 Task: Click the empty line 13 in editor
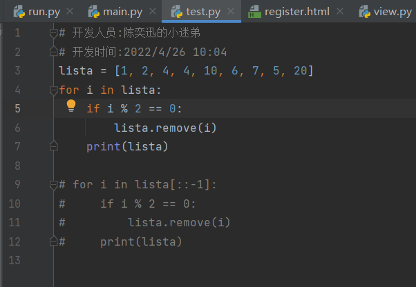207,260
